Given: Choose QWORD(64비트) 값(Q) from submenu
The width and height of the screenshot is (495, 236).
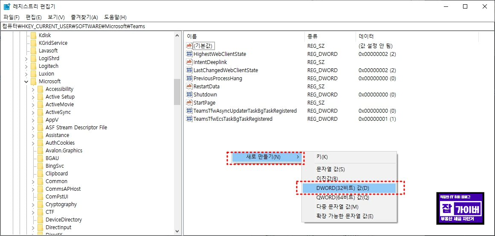Looking at the screenshot, I should point(349,198).
